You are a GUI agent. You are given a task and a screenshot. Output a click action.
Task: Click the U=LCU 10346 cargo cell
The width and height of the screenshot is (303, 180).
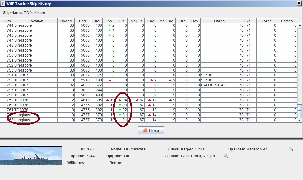(219, 85)
